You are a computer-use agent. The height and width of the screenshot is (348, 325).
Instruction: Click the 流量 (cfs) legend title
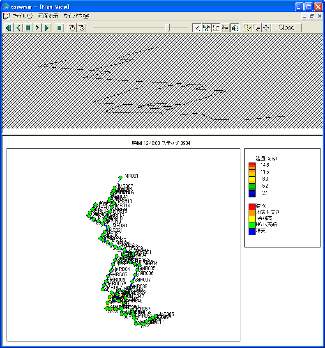pos(266,159)
